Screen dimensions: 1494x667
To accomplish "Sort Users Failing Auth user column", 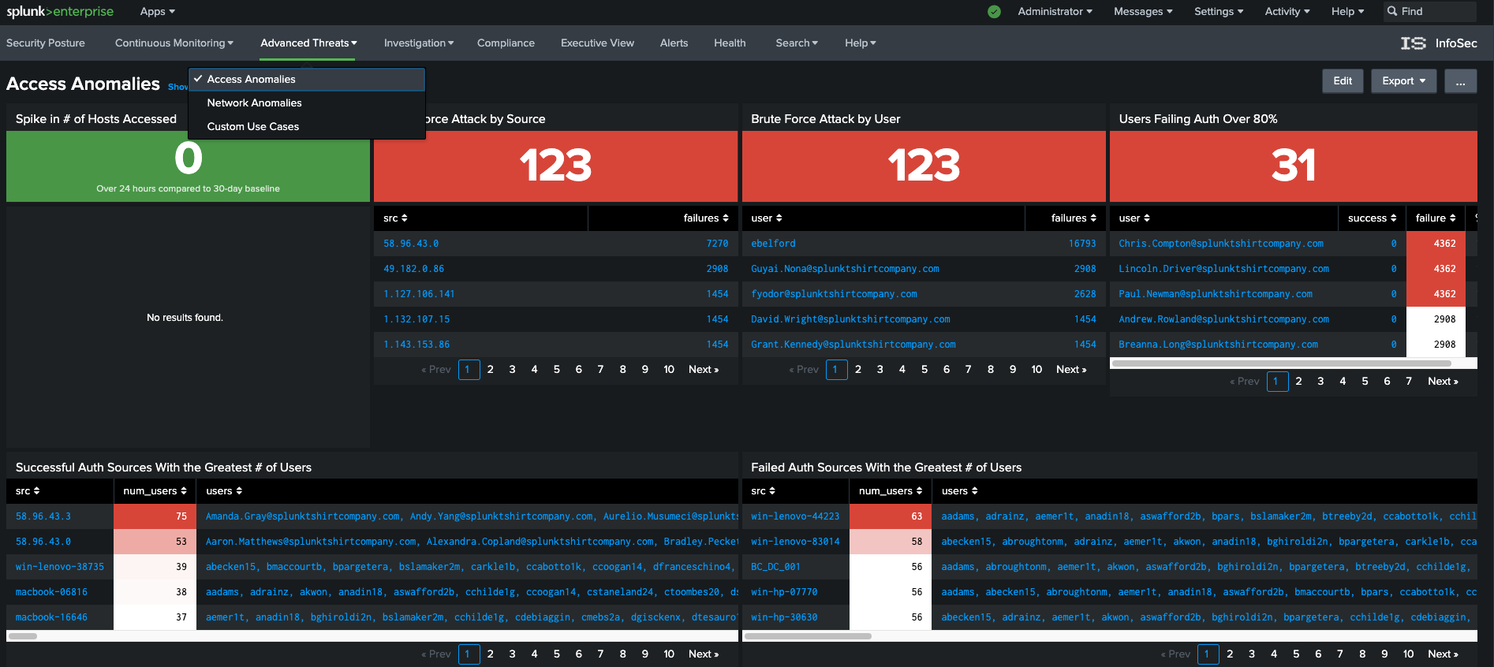I will point(1134,218).
